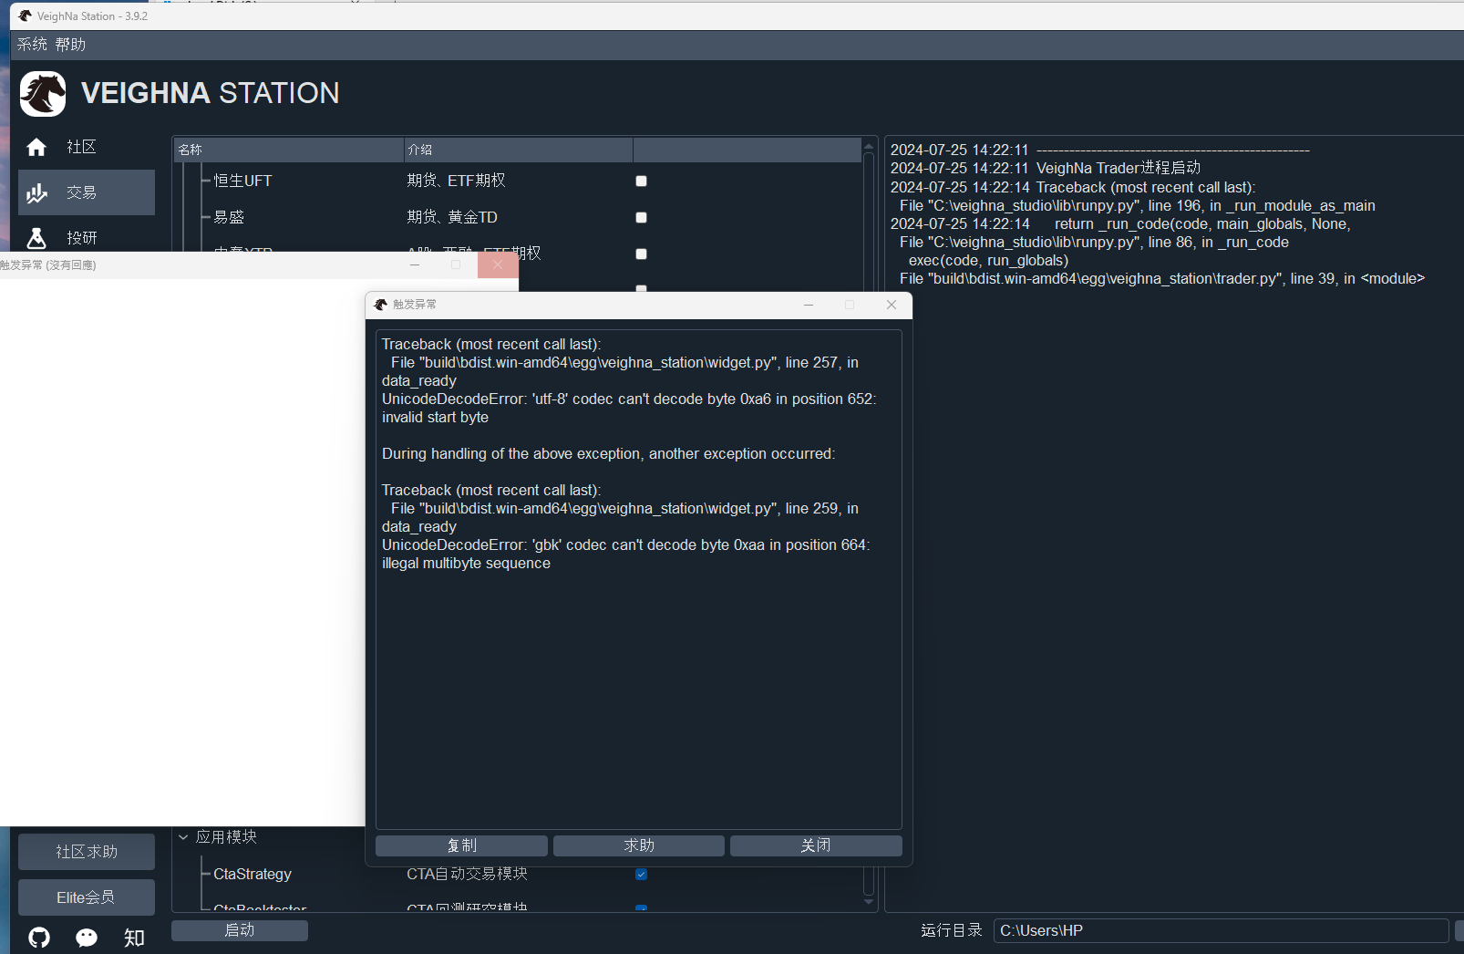Enable the 恒生UFT checkbox
The height and width of the screenshot is (954, 1464).
pyautogui.click(x=641, y=181)
